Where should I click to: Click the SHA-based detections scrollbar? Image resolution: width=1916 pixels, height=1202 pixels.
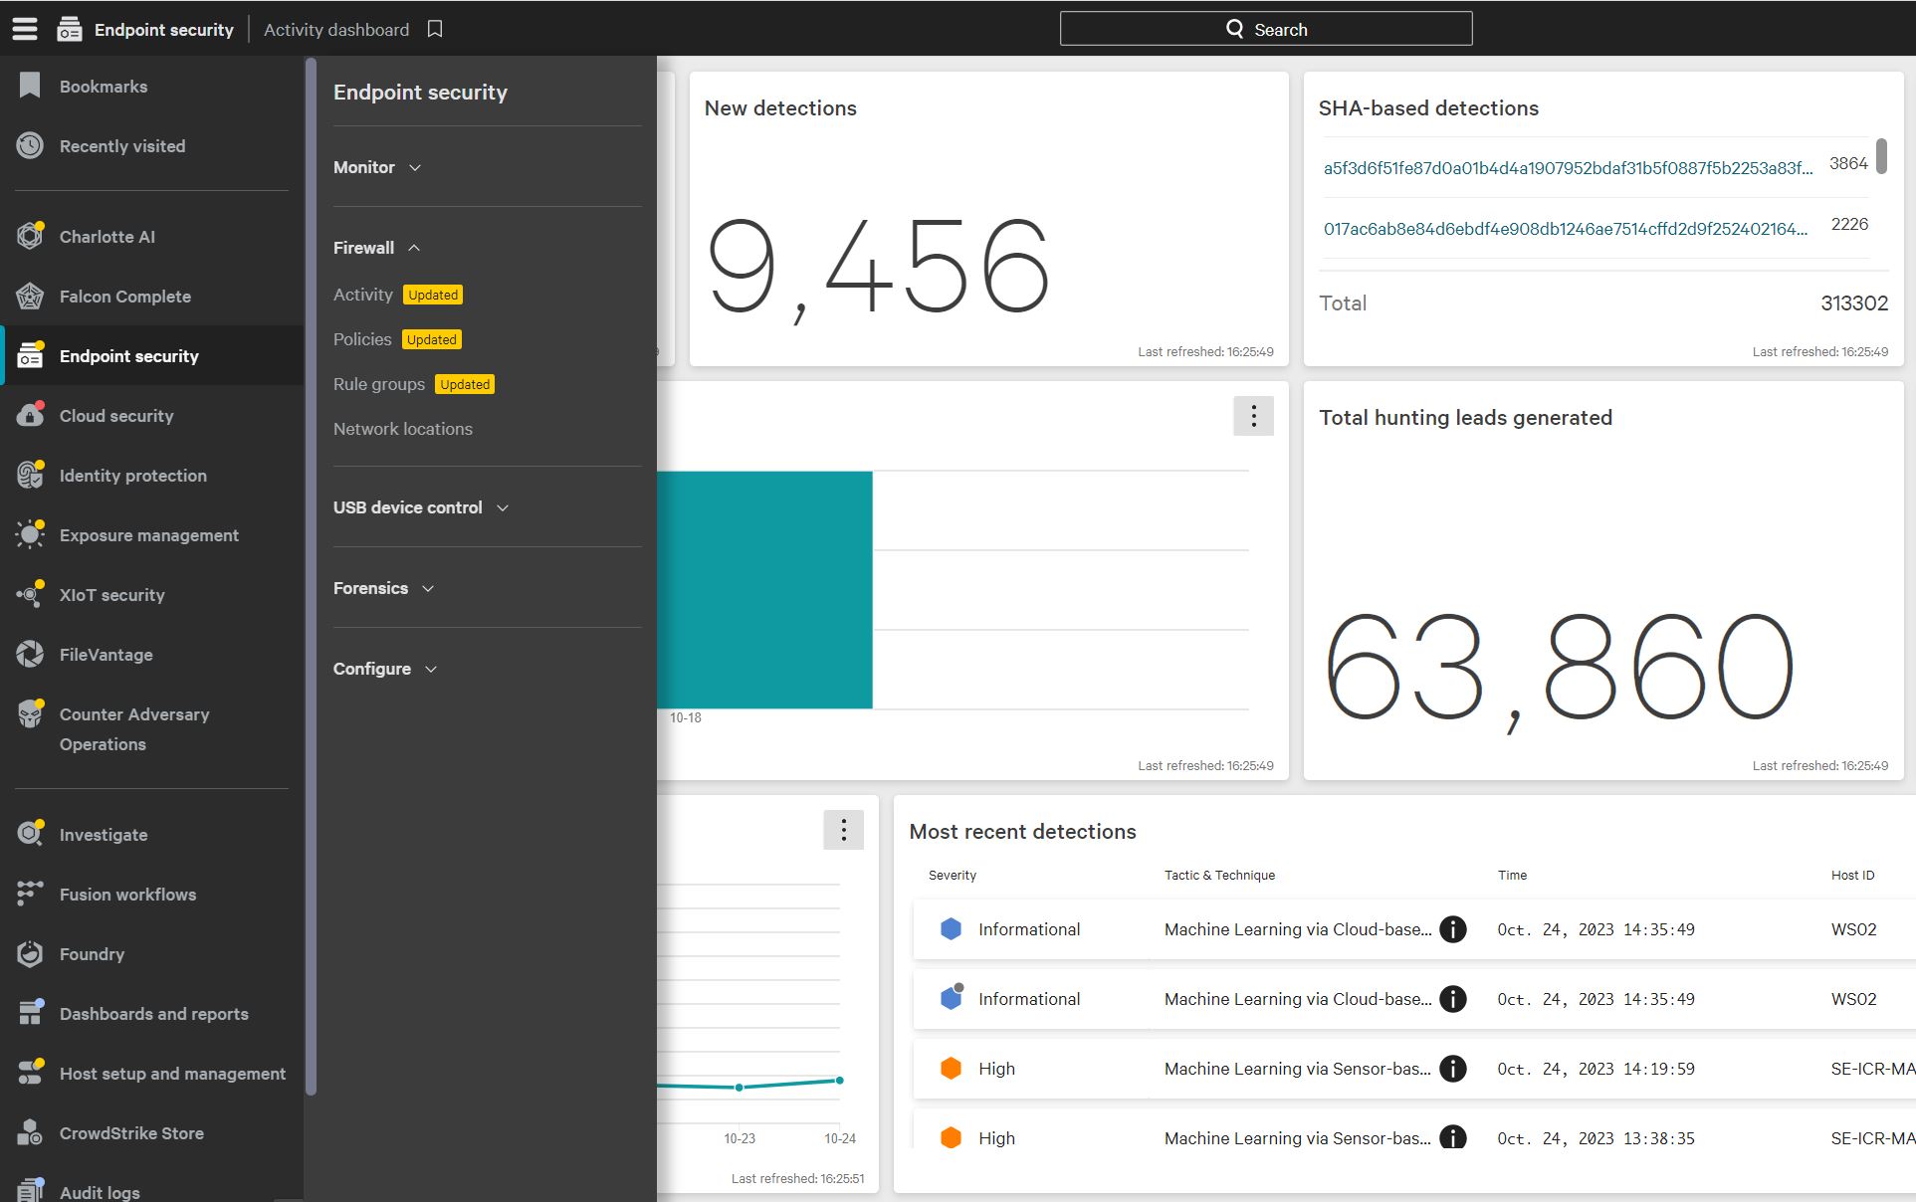coord(1881,156)
